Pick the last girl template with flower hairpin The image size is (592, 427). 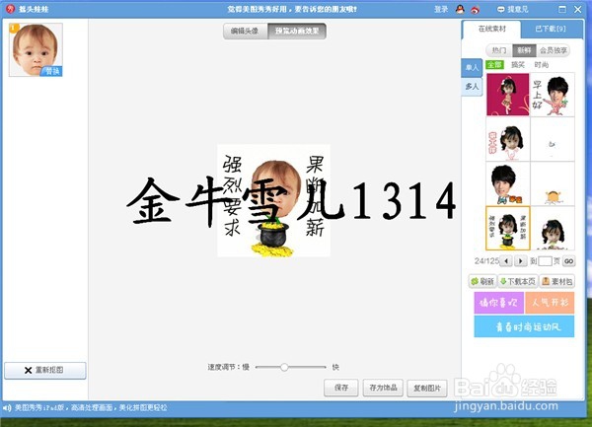(553, 228)
